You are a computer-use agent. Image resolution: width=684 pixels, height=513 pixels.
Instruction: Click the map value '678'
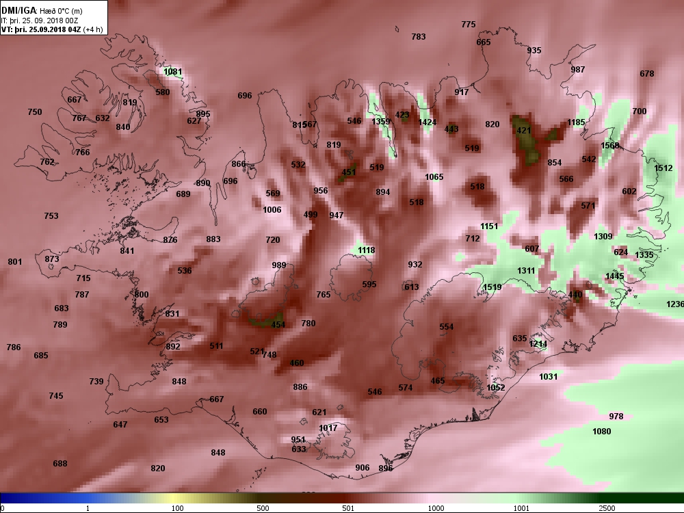(647, 74)
